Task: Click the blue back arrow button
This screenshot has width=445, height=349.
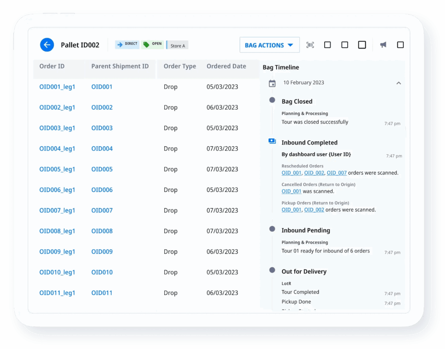Action: [x=47, y=45]
